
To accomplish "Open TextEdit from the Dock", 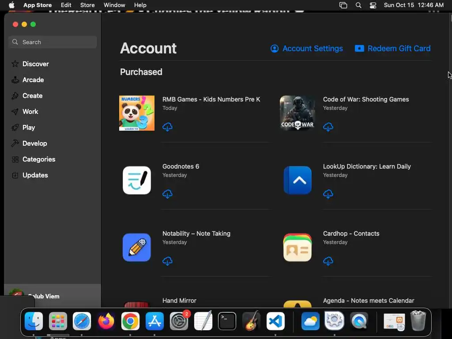I will [x=203, y=321].
